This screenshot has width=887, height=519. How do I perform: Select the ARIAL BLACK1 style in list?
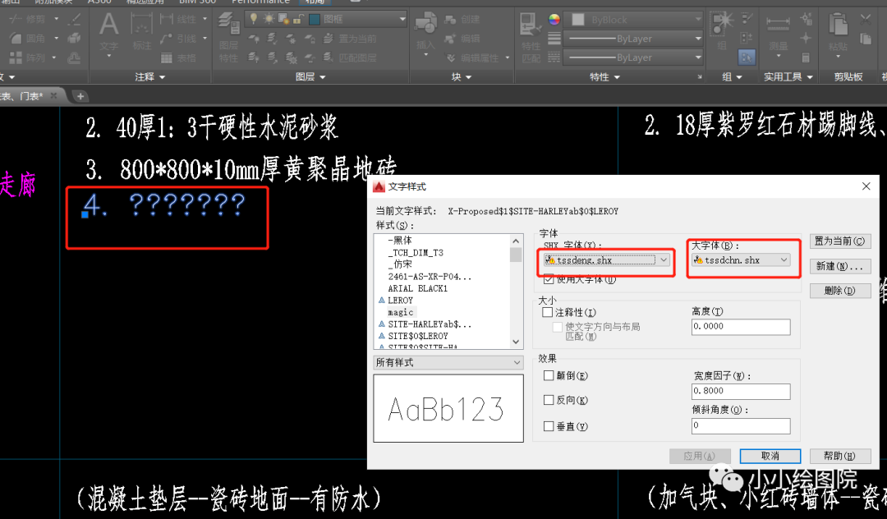click(x=417, y=288)
